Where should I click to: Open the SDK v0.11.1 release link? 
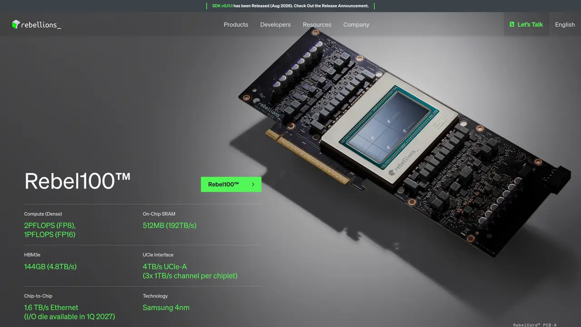[x=222, y=6]
